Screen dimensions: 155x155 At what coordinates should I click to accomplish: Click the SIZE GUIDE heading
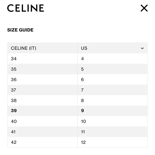[20, 30]
